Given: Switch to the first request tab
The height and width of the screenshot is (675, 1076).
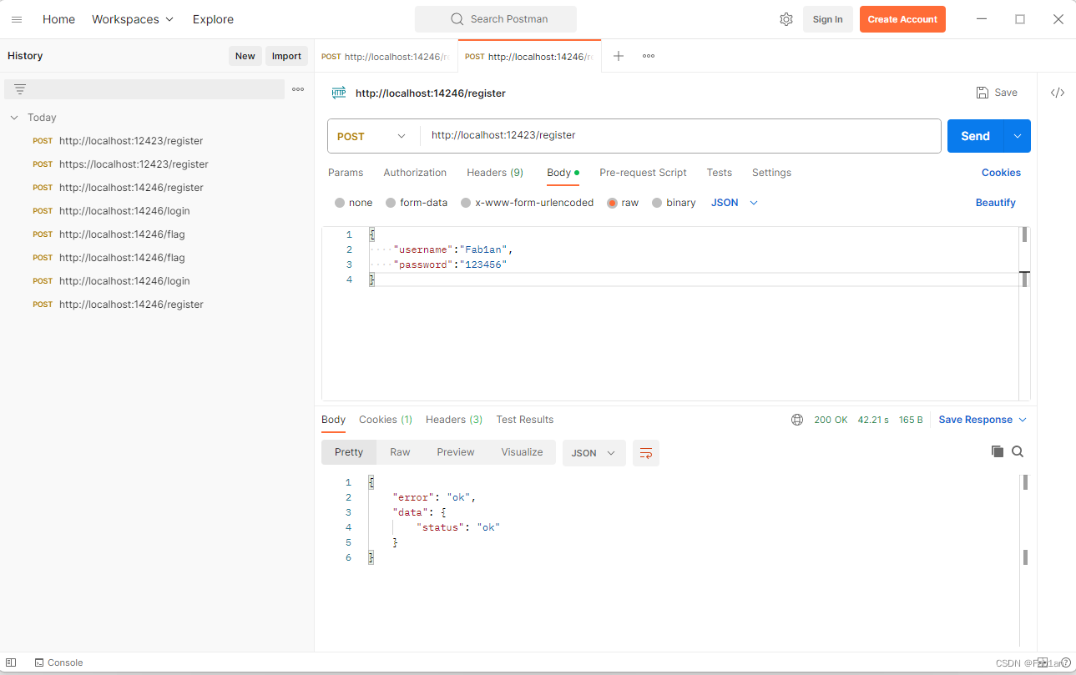Looking at the screenshot, I should (x=386, y=57).
